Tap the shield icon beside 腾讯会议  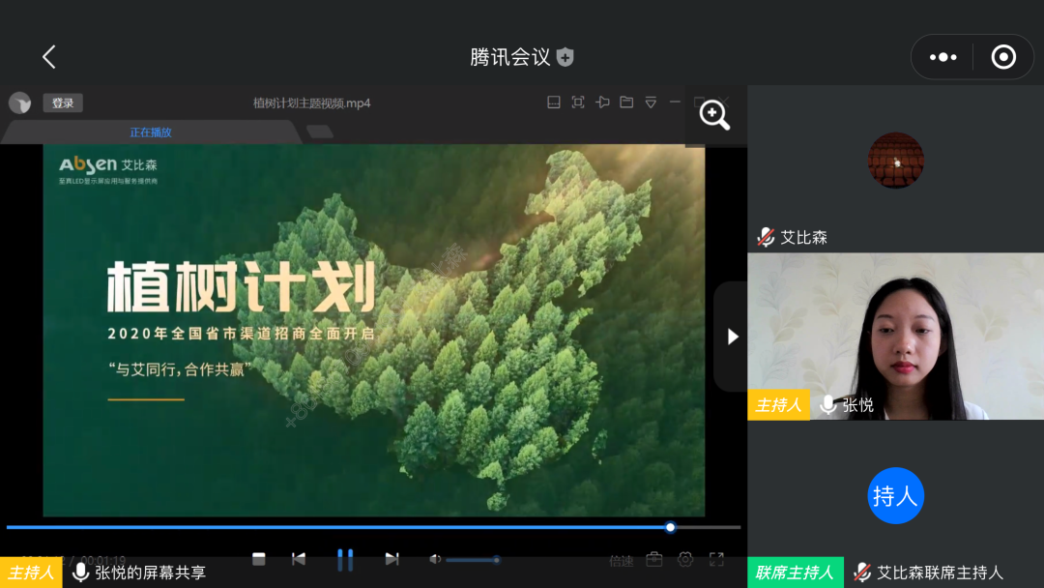click(565, 57)
